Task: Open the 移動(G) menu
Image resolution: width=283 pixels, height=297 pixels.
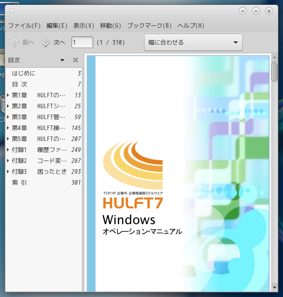Action: (x=111, y=25)
